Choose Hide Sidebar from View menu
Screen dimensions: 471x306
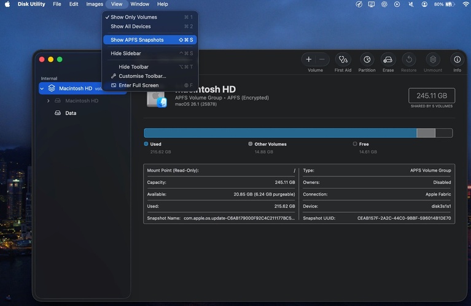point(150,53)
